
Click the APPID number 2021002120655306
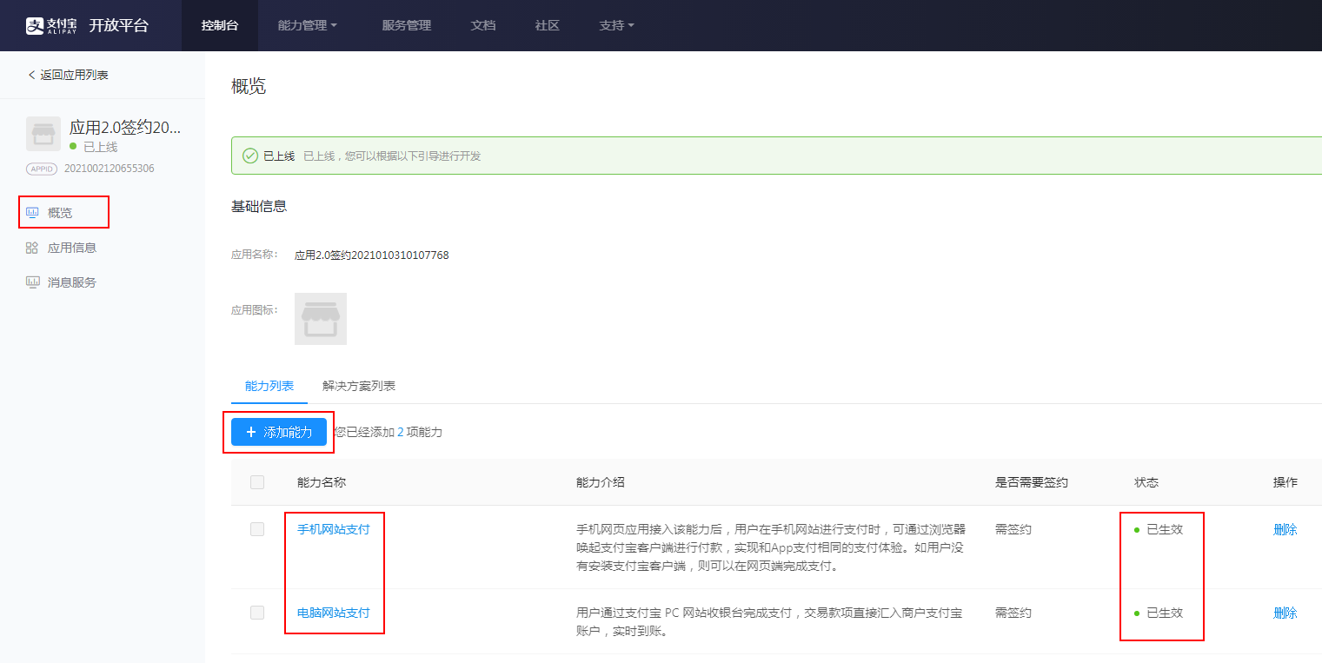coord(110,169)
